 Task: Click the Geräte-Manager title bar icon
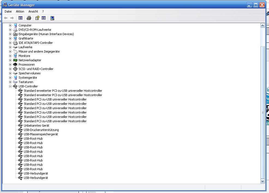click(x=5, y=5)
